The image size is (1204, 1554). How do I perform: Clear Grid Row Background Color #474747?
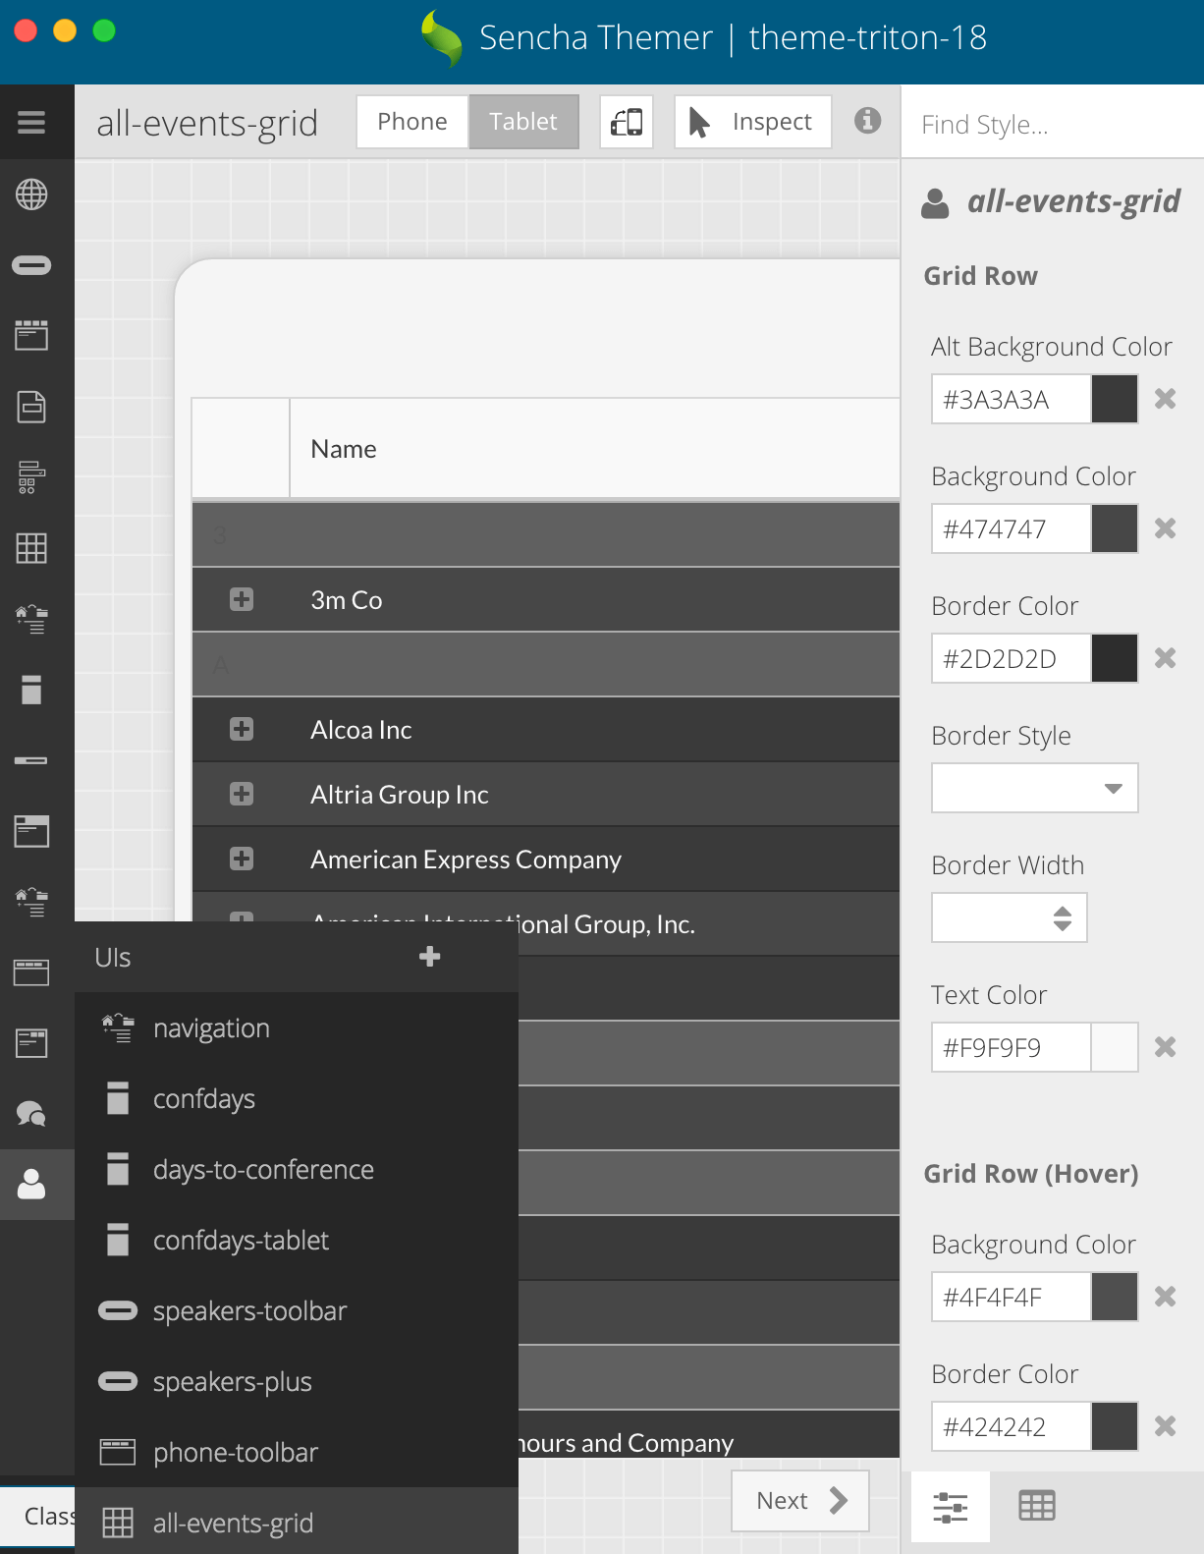1166,528
